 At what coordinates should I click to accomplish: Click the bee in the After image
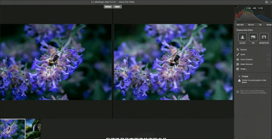click(x=174, y=59)
